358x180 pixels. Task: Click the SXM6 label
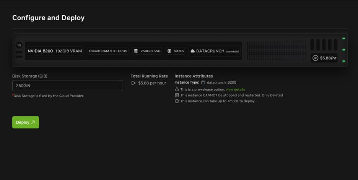pyautogui.click(x=179, y=51)
